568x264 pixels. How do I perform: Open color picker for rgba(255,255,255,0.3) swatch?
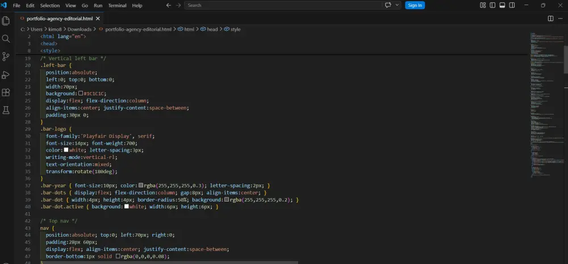[141, 186]
